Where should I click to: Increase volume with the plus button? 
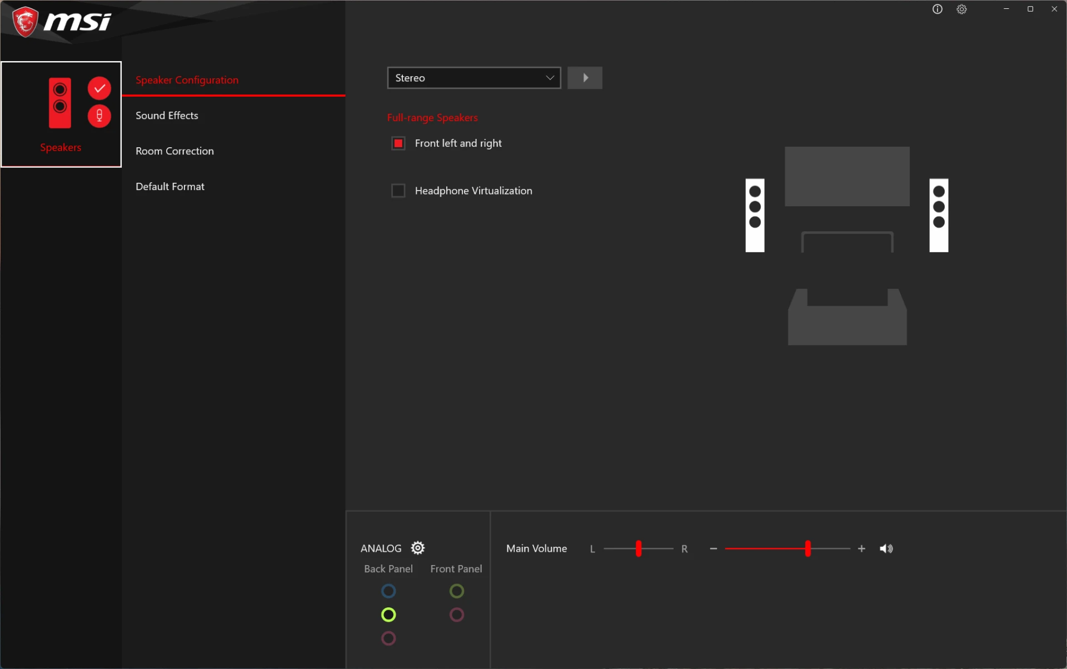[x=861, y=548]
